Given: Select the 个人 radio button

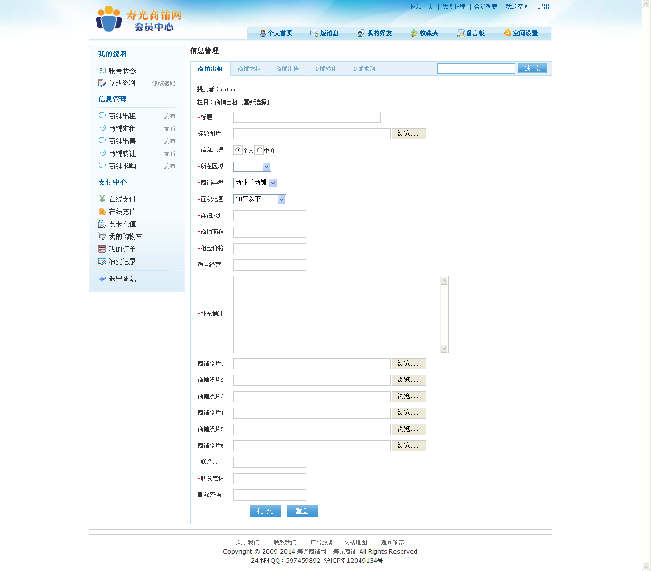Looking at the screenshot, I should (x=238, y=150).
